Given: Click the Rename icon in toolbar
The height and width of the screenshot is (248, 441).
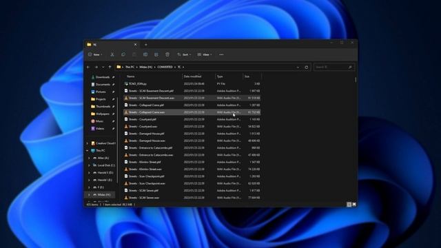Looking at the screenshot, I should point(145,54).
